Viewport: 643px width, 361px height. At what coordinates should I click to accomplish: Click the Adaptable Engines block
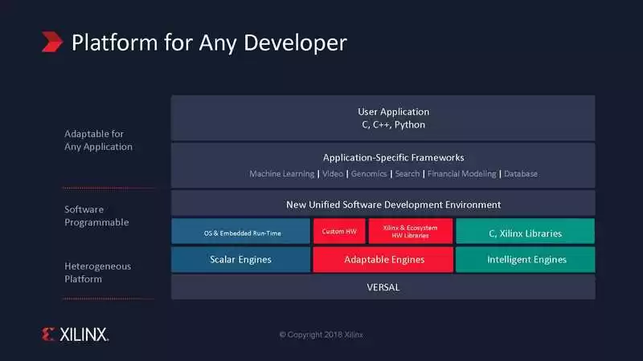coord(383,260)
